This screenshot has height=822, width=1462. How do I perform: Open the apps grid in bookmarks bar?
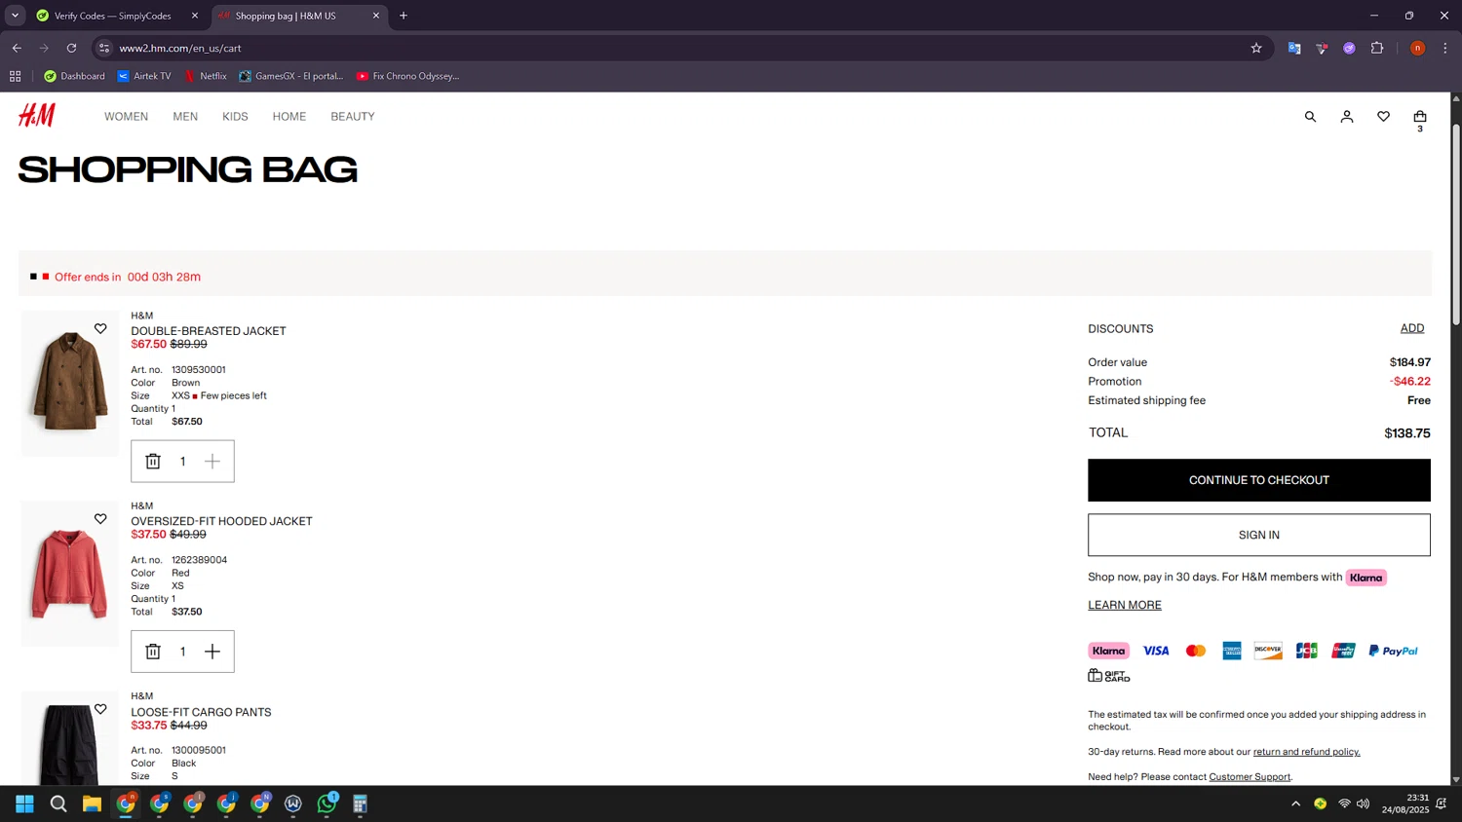[15, 76]
